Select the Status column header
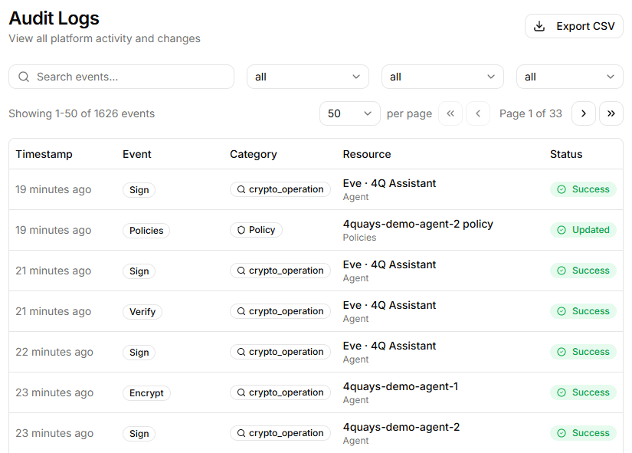 566,154
